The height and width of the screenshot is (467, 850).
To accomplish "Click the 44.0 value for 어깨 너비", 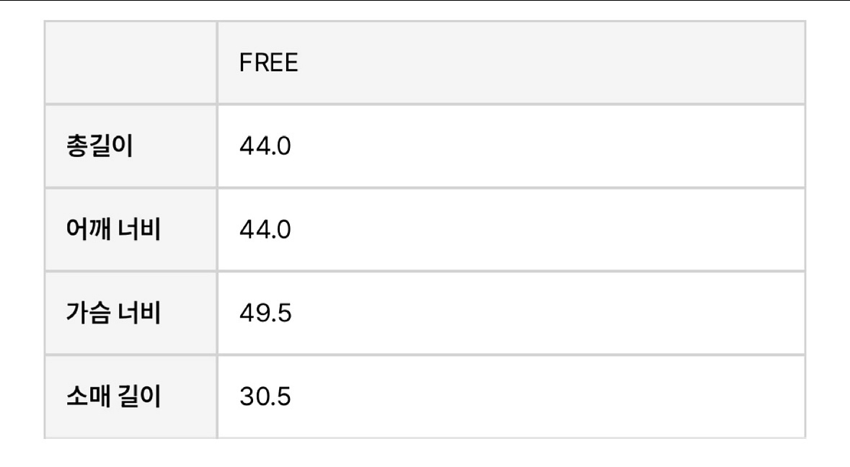I will 265,230.
